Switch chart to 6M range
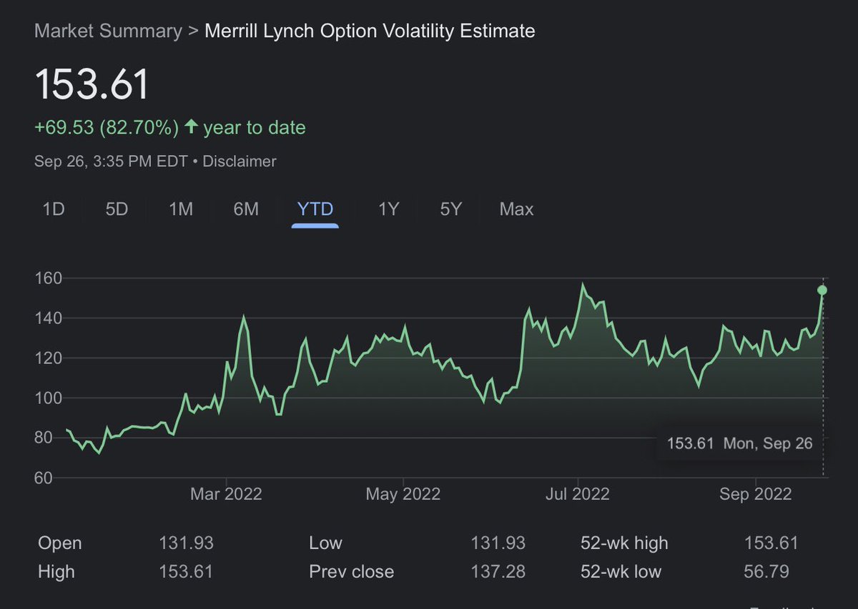858x609 pixels. pyautogui.click(x=246, y=209)
